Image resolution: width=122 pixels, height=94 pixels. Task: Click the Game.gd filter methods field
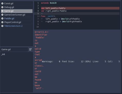pos(14,49)
